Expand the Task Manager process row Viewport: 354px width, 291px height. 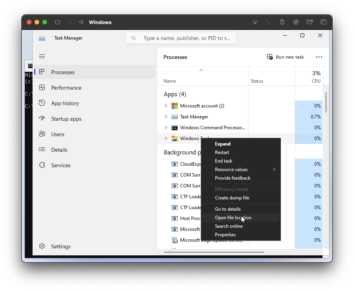pos(166,117)
